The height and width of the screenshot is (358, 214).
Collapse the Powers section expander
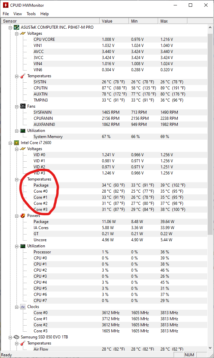16,216
